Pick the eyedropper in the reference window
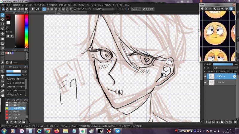 [x=227, y=9]
